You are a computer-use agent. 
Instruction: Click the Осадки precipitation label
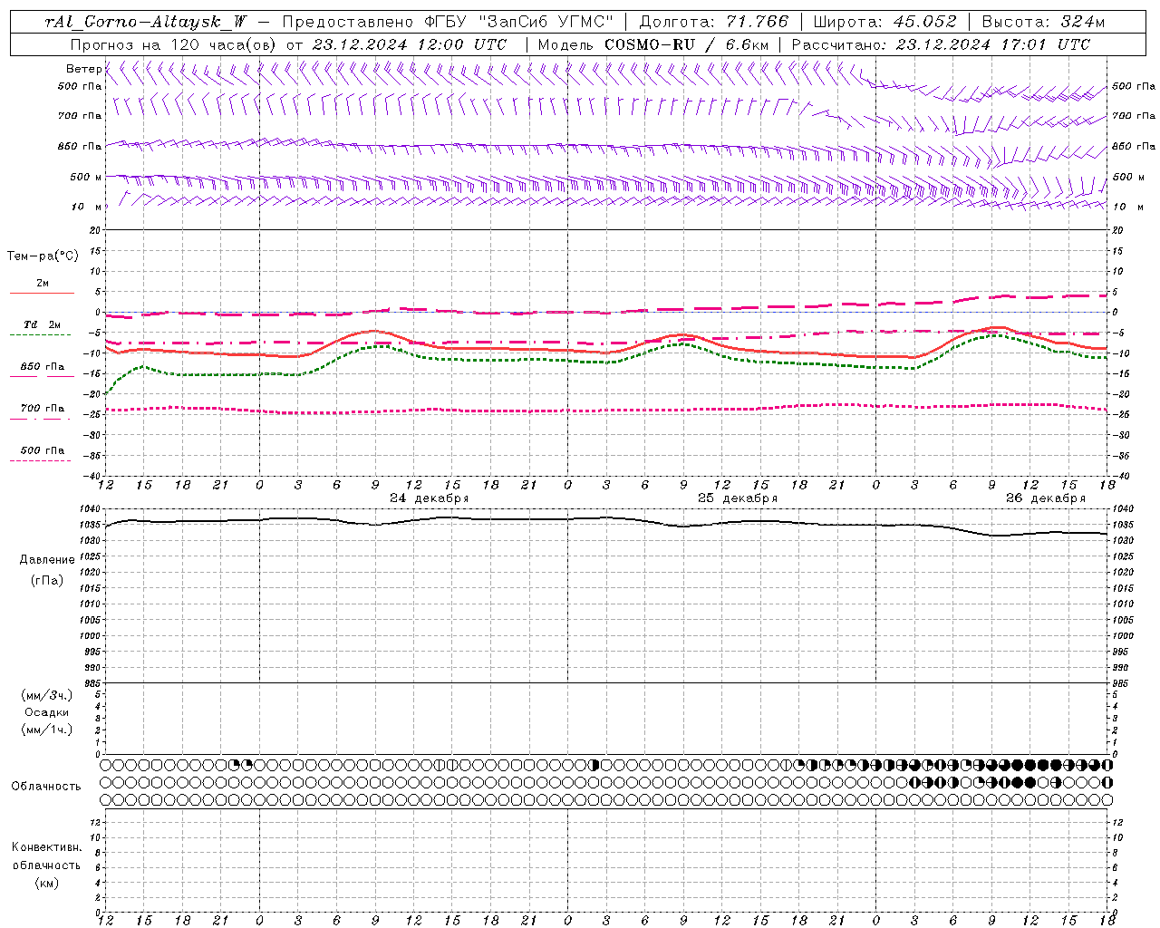(46, 712)
